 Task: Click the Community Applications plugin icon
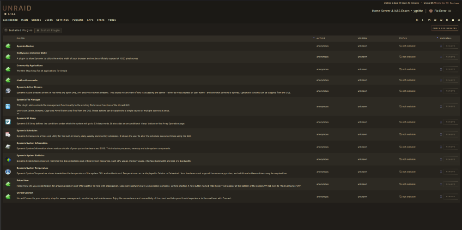pos(8,69)
